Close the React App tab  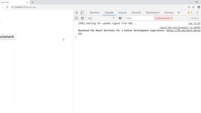pos(27,2)
